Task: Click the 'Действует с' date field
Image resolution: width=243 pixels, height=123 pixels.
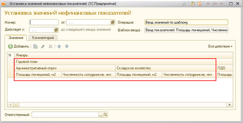Action: (x=41, y=30)
